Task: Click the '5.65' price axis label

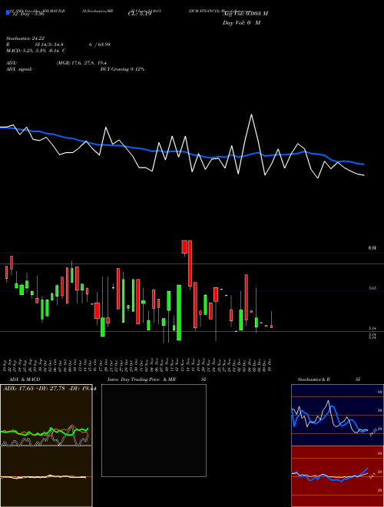Action: tap(372, 288)
